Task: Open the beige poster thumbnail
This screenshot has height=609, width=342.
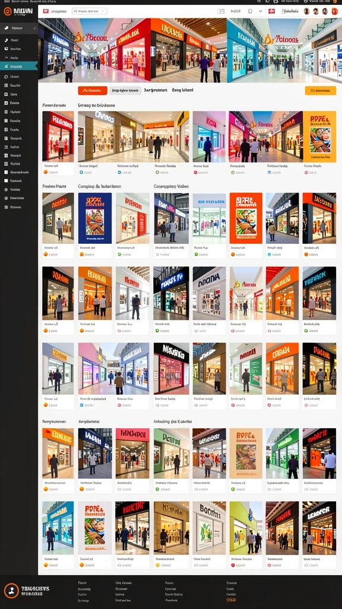Action: (246, 453)
